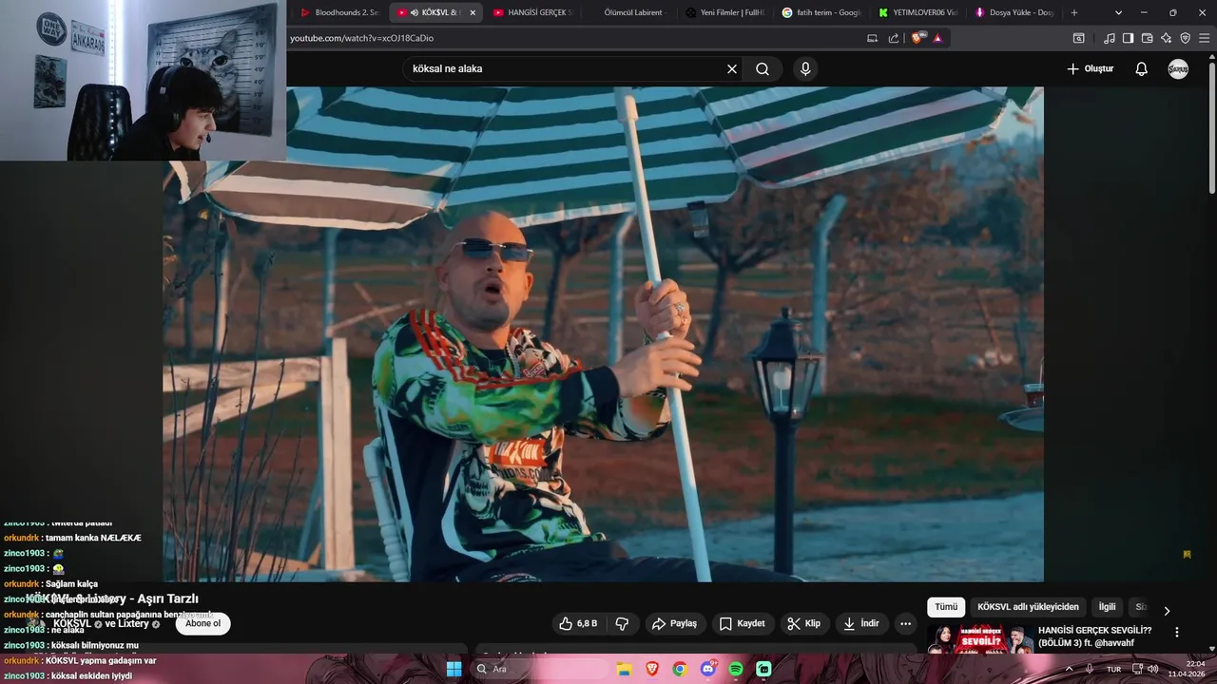
Task: Open HANGİSİ GERÇEK SEVGİLİ?? video title
Action: pyautogui.click(x=1094, y=636)
